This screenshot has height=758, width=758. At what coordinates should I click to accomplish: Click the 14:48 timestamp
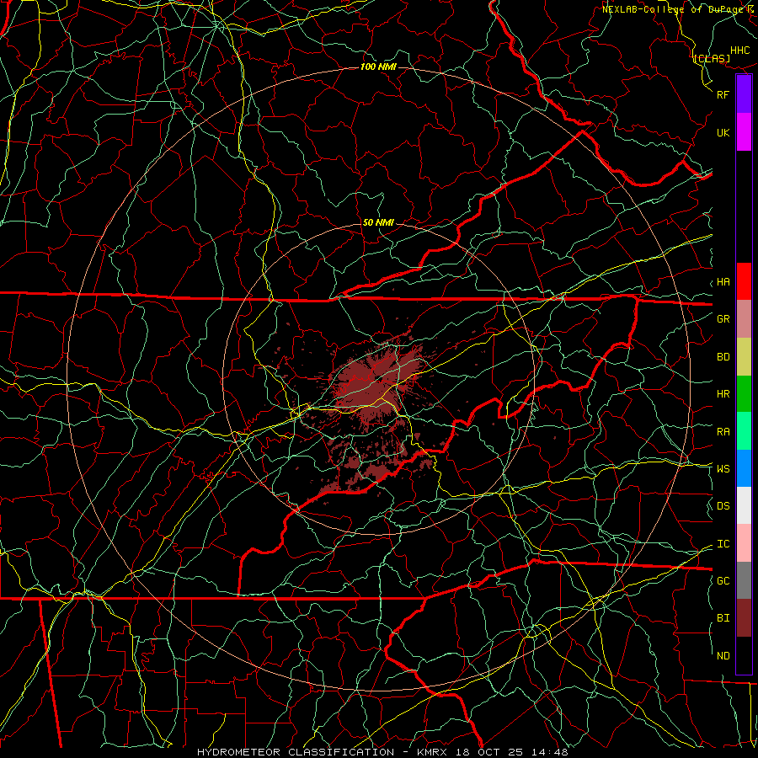[x=552, y=752]
